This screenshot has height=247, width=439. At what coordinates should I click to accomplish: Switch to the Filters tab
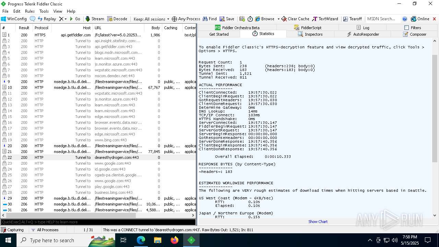[x=412, y=27]
